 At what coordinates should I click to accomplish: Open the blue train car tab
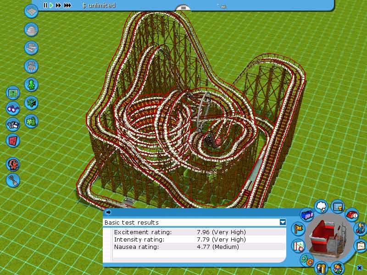coord(307,214)
